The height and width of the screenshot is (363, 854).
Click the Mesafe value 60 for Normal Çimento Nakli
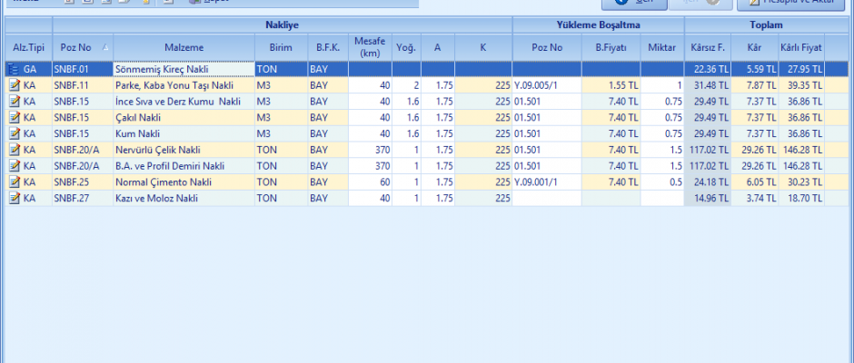[370, 182]
